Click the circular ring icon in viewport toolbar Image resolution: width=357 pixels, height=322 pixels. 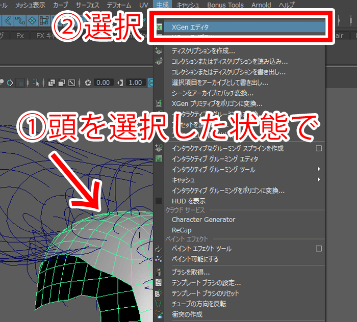pos(10,83)
